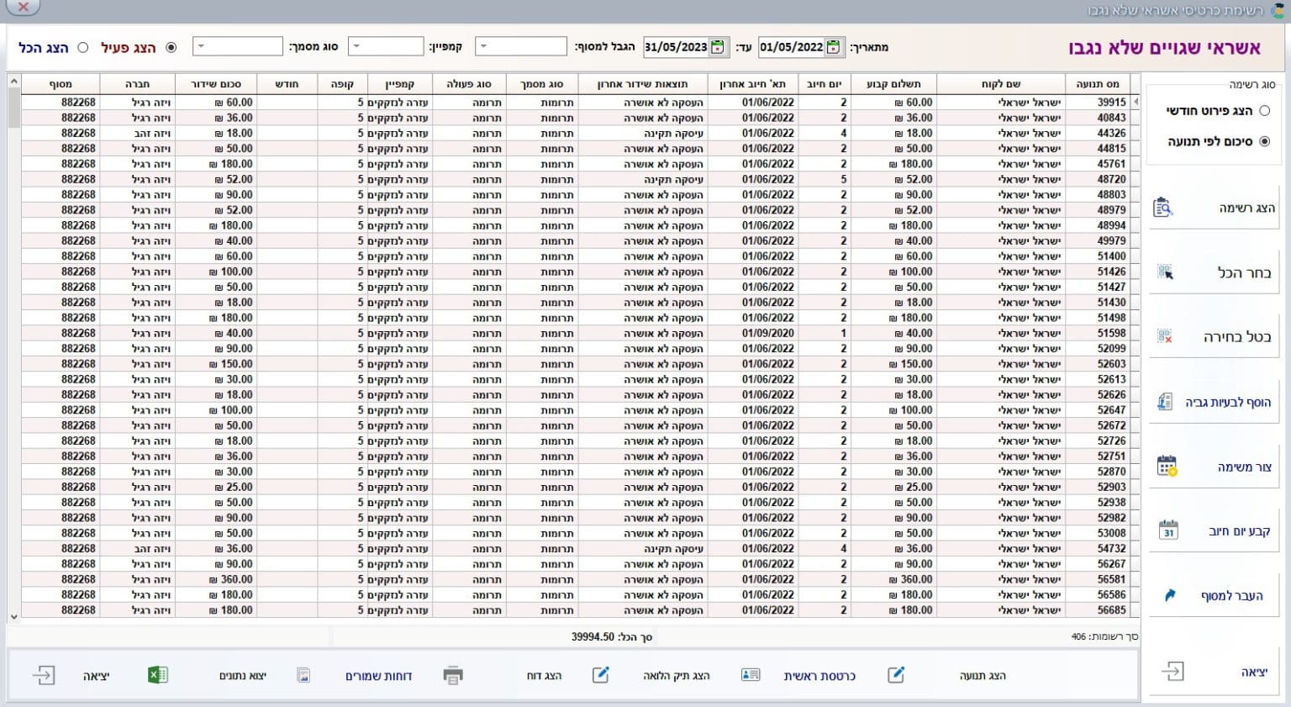Select the 'הצג פעיל' radio option
Viewport: 1291px width, 707px height.
click(x=171, y=48)
